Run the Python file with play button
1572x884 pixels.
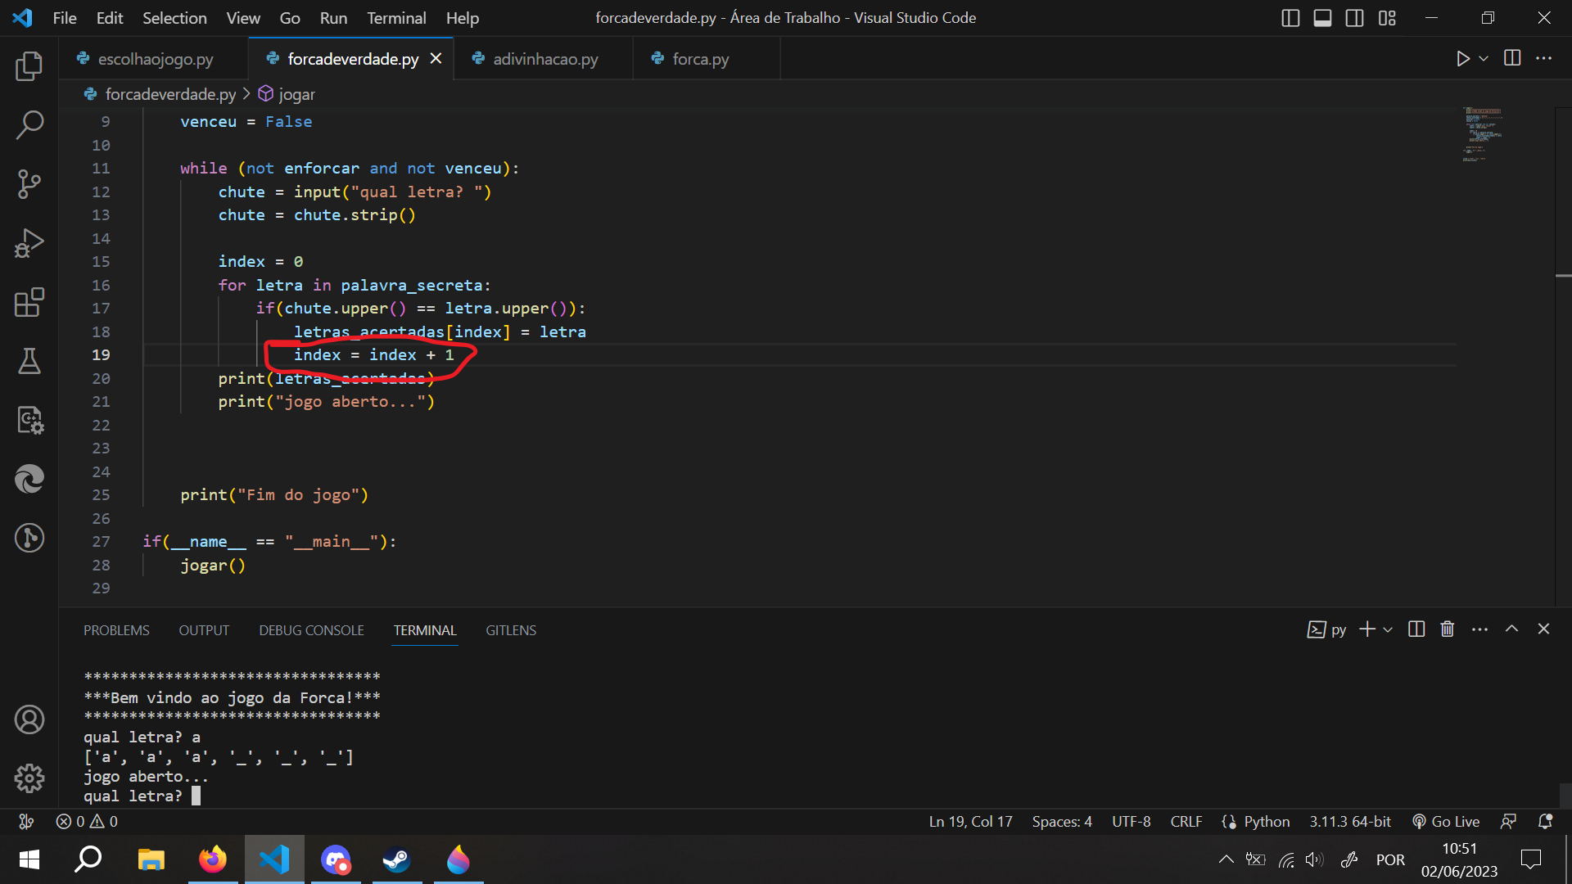point(1462,58)
